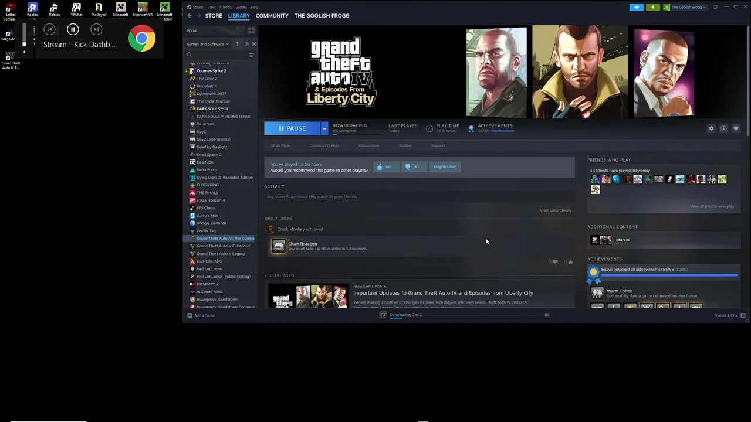Skip to next track in media overlay
Image resolution: width=751 pixels, height=422 pixels.
pyautogui.click(x=96, y=29)
